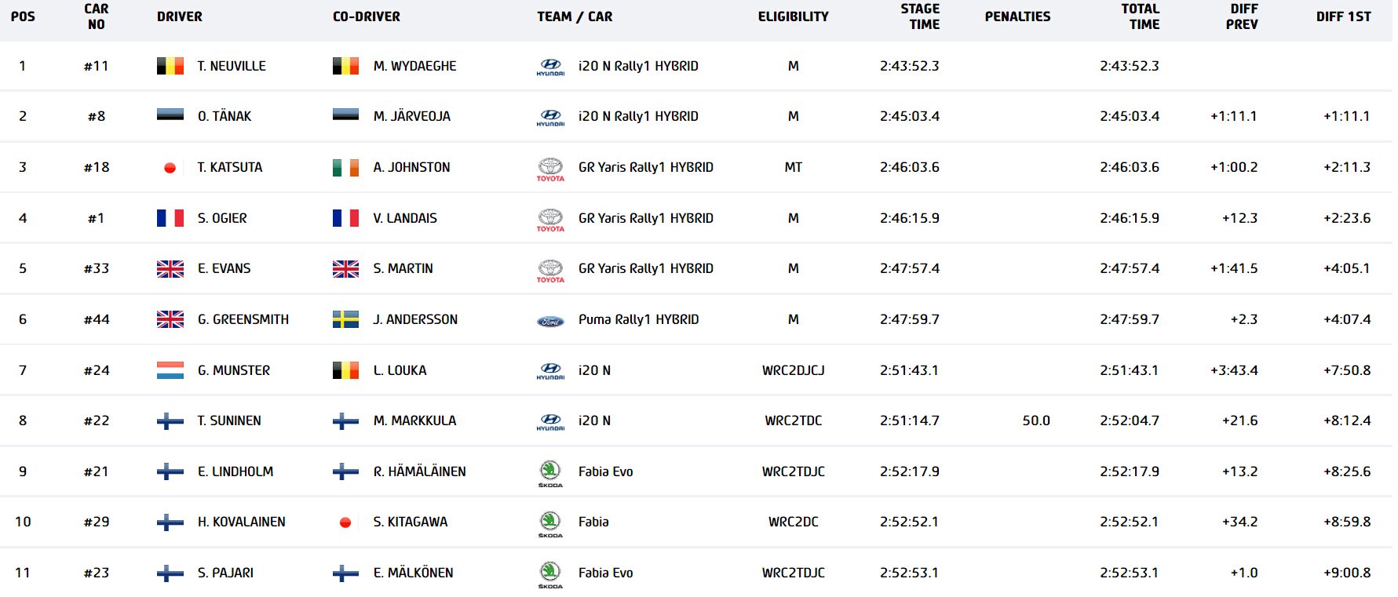Click the Luxembourg flag beside G. Munster

click(x=170, y=370)
